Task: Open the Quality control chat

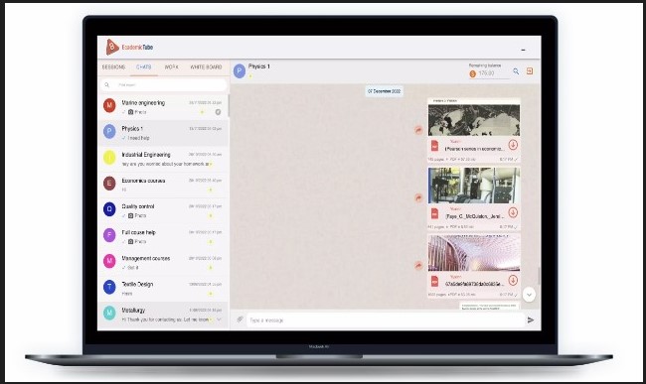Action: [x=164, y=210]
